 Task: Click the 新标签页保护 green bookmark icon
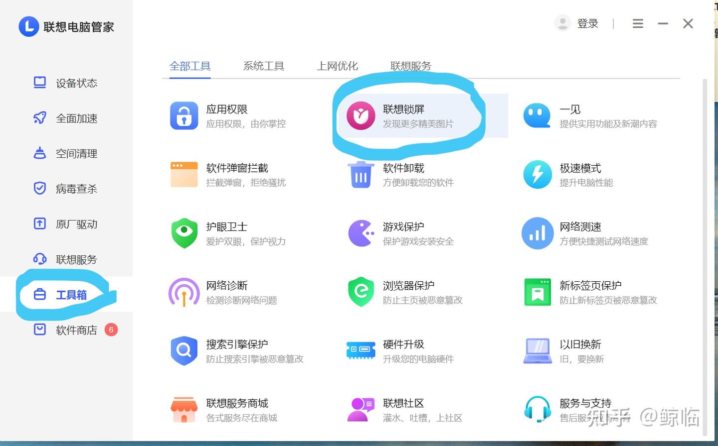(538, 292)
